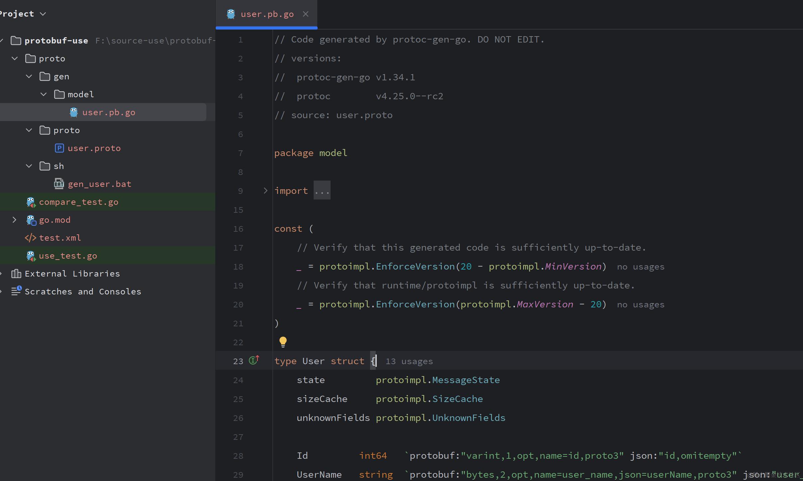Click the gopher icon next to go.mod
Image resolution: width=803 pixels, height=481 pixels.
31,220
